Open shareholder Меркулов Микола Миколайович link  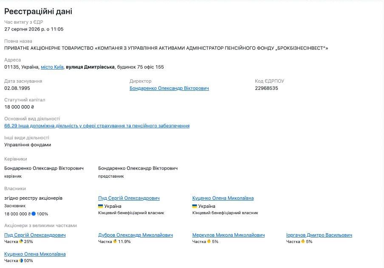click(x=228, y=235)
